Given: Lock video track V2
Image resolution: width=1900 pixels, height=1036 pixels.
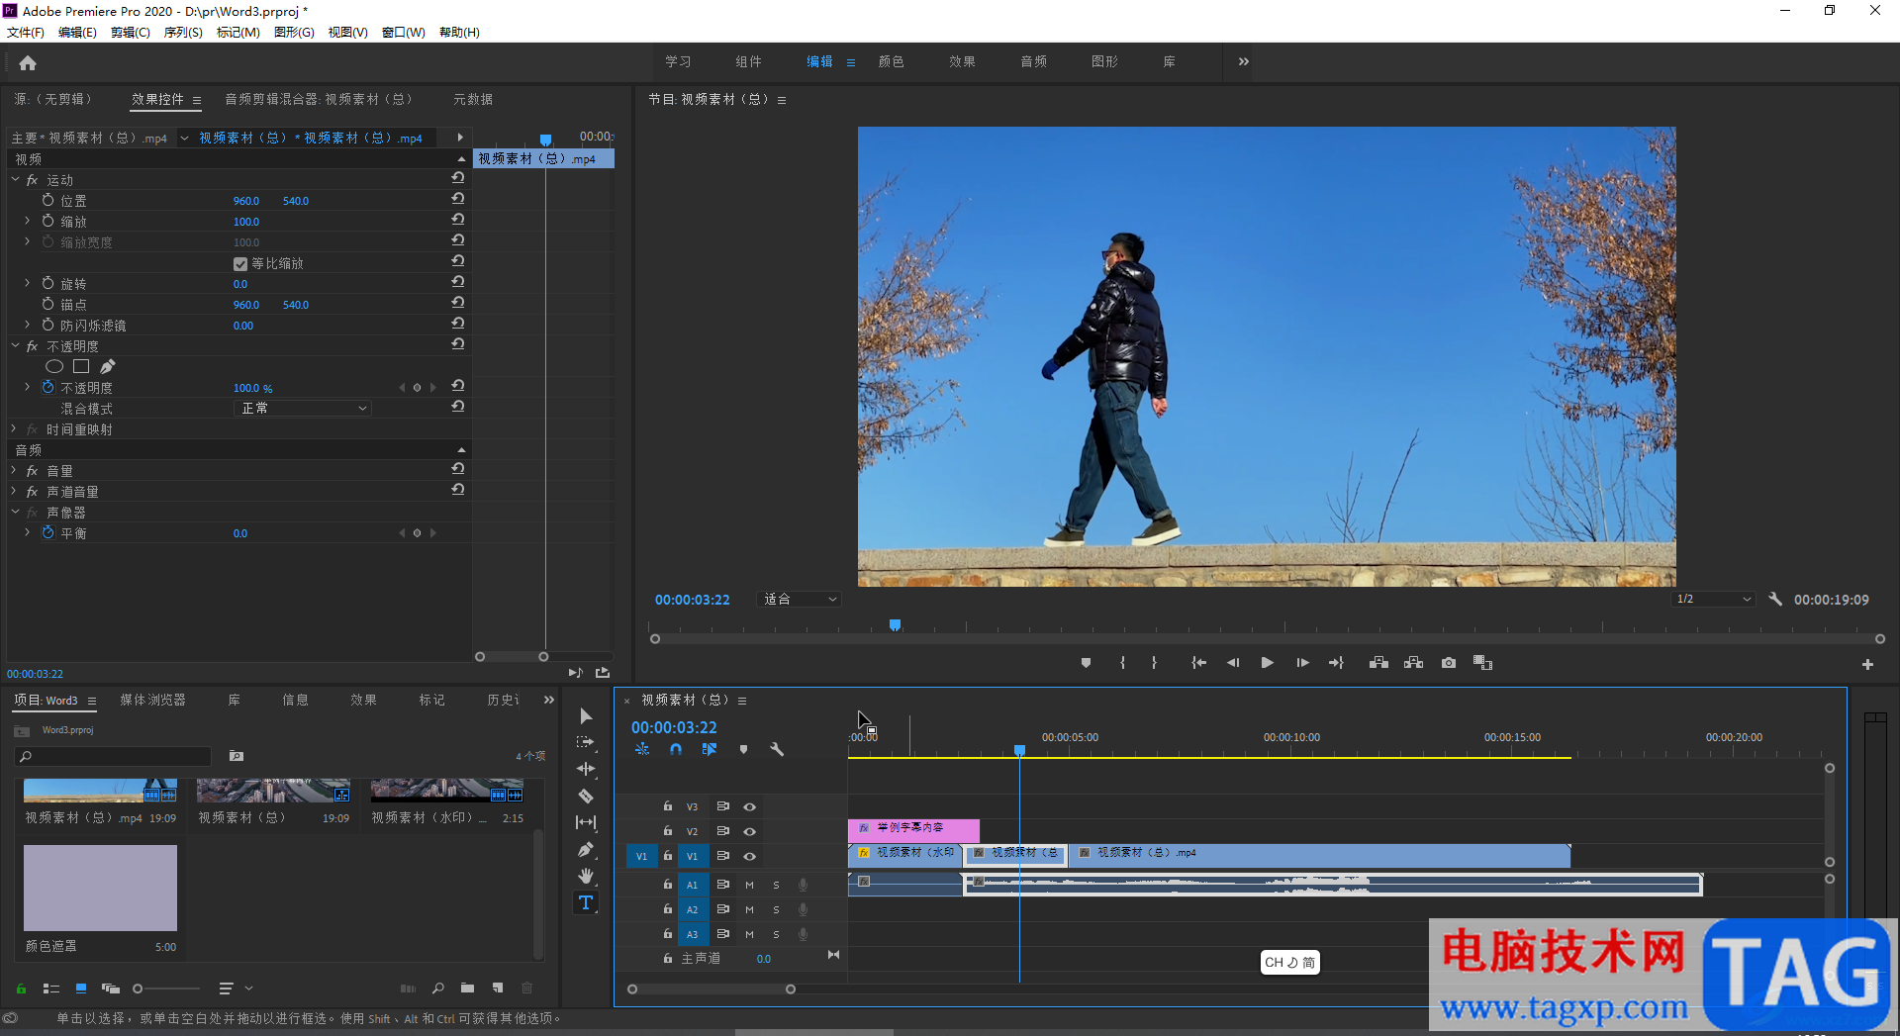Looking at the screenshot, I should [668, 831].
